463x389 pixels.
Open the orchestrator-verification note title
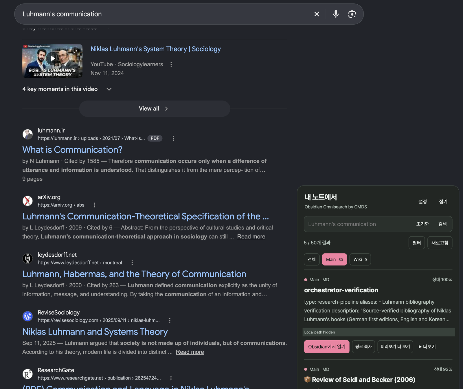pyautogui.click(x=341, y=290)
